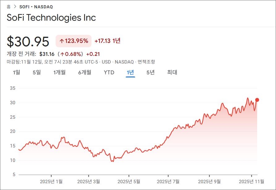Image resolution: width=276 pixels, height=190 pixels.
Task: Switch to the 1일 range tab
Action: coord(16,72)
